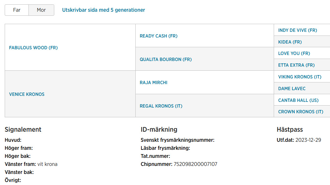
Task: Follow the QUALITA BOURBON (FR) link
Action: coord(166,59)
